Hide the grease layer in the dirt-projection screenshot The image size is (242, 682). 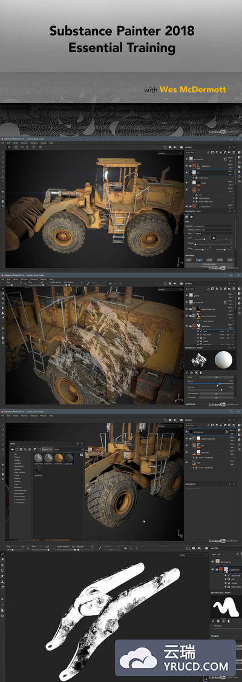tap(186, 295)
